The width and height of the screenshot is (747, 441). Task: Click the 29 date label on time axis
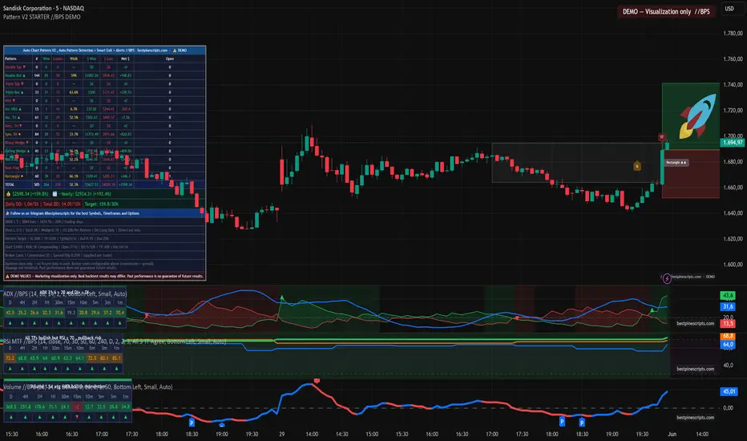point(282,434)
